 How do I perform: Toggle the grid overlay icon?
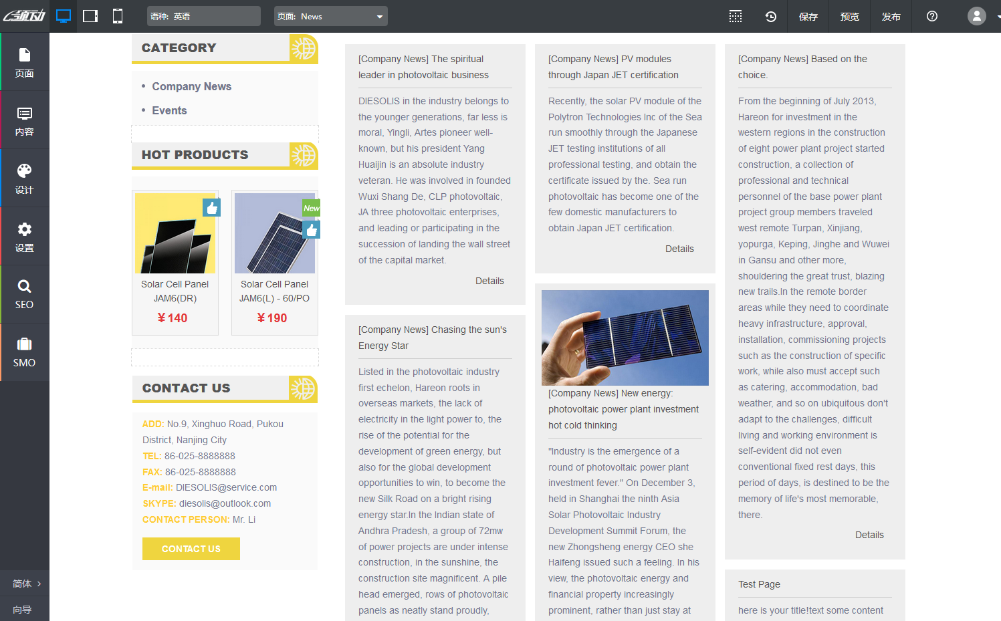pos(736,16)
